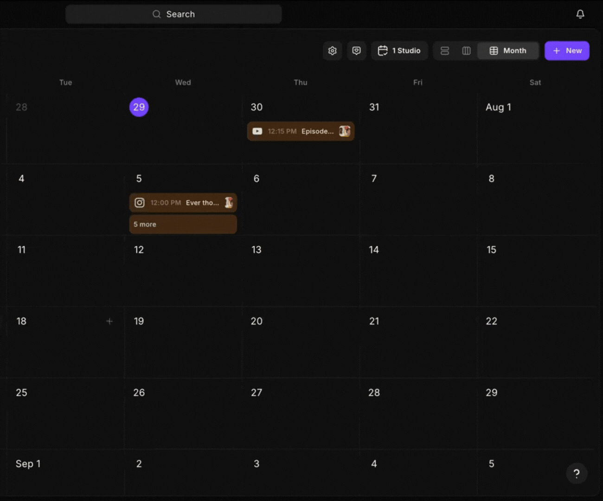Switch to the column week view icon
603x501 pixels.
click(x=467, y=51)
